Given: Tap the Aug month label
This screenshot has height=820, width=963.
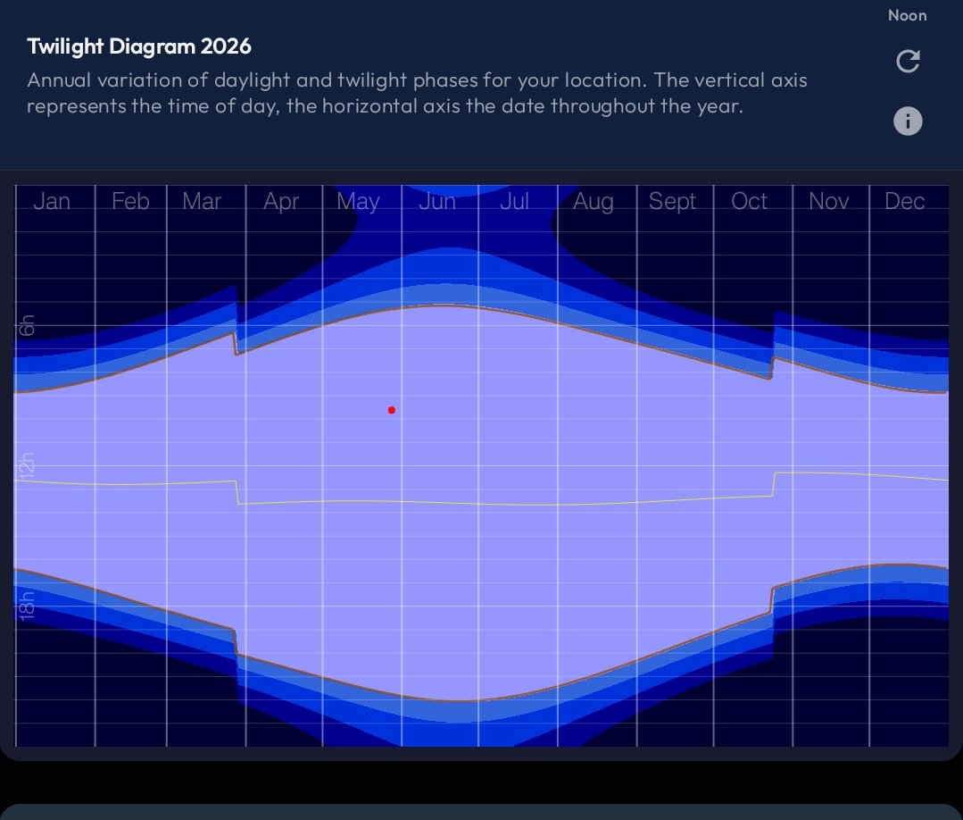Looking at the screenshot, I should (x=594, y=201).
